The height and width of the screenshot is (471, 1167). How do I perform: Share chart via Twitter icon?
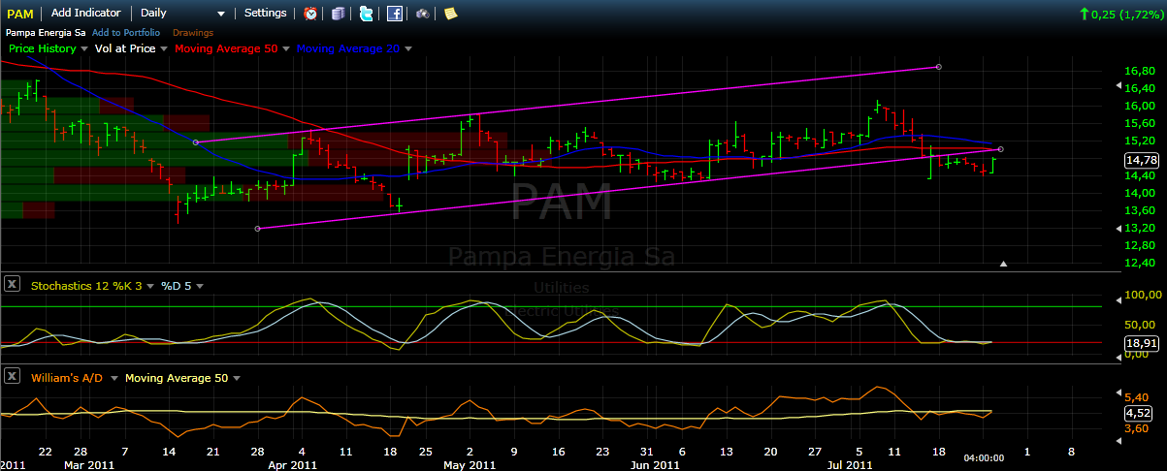click(x=366, y=14)
